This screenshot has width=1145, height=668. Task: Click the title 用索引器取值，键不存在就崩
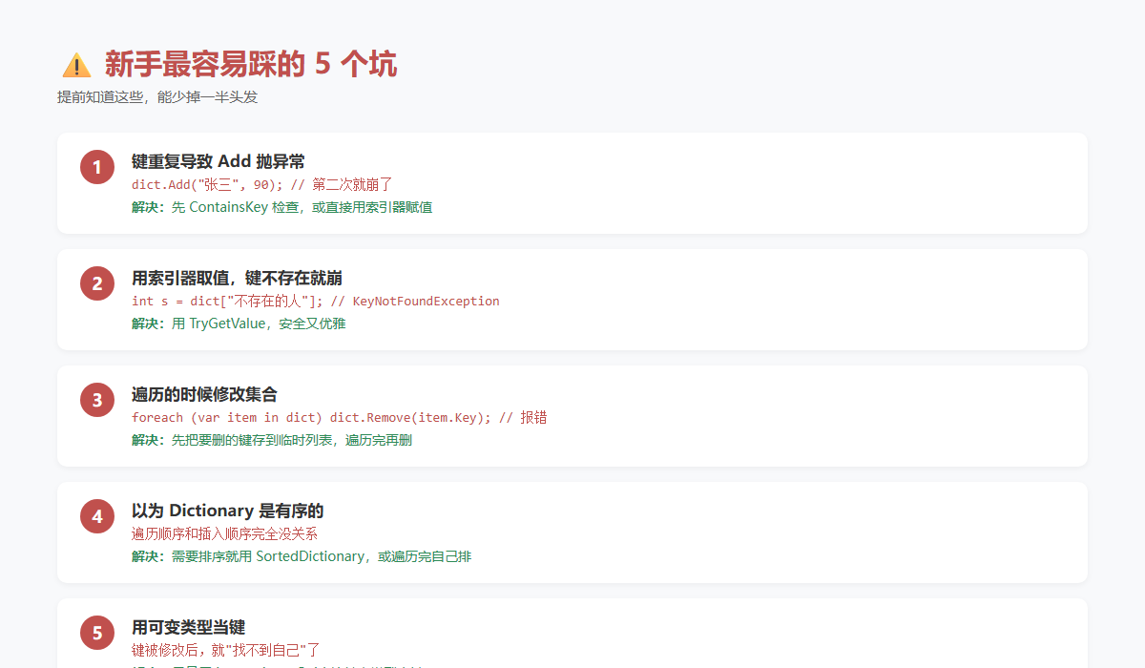[237, 278]
